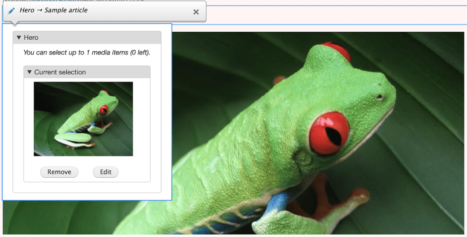Click the Hero fieldset header label

(31, 37)
